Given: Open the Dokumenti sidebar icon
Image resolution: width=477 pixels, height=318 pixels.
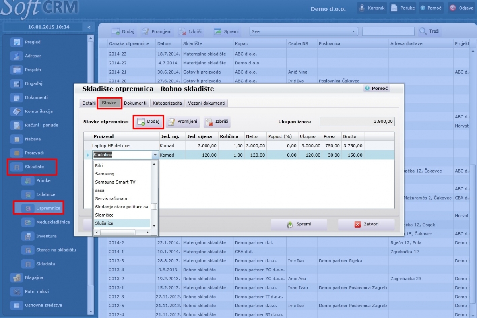Looking at the screenshot, I should 17,98.
